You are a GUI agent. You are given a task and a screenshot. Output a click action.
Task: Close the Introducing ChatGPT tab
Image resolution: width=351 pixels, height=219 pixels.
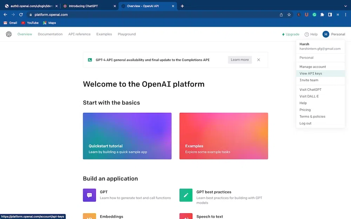click(115, 6)
